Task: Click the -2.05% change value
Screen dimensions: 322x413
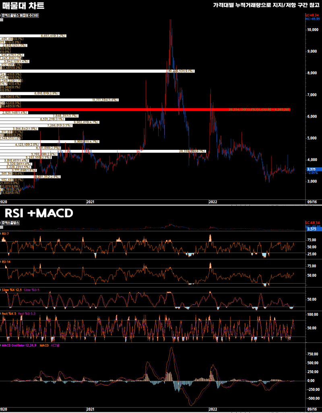Action: coord(312,173)
